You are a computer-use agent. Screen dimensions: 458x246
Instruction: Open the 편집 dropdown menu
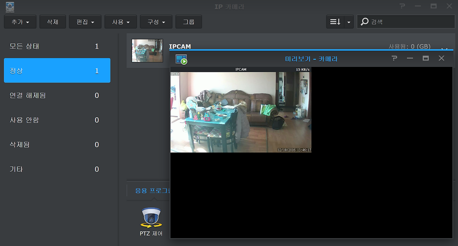point(85,21)
